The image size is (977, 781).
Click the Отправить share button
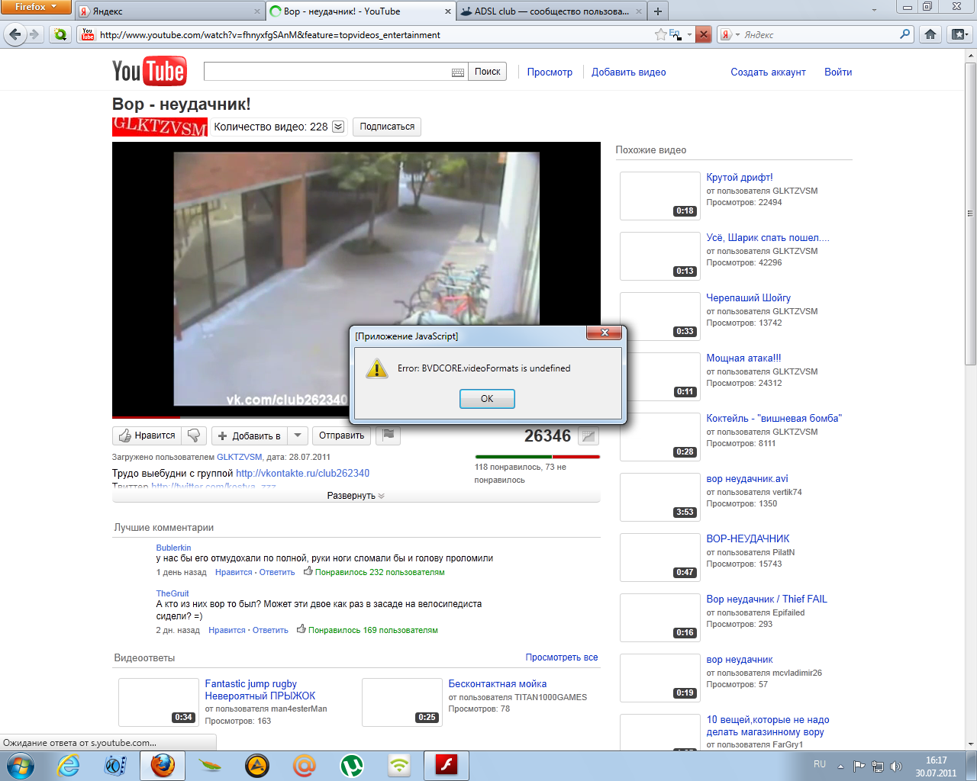click(341, 435)
